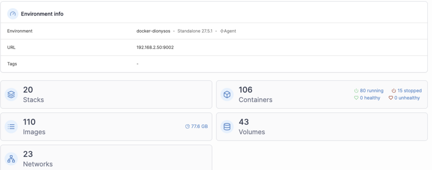This screenshot has height=170, width=432.
Task: Click the Volumes database icon
Action: (227, 127)
